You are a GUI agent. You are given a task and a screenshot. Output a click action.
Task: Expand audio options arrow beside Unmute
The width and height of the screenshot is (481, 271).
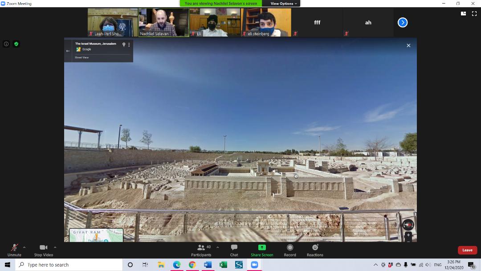(24, 247)
